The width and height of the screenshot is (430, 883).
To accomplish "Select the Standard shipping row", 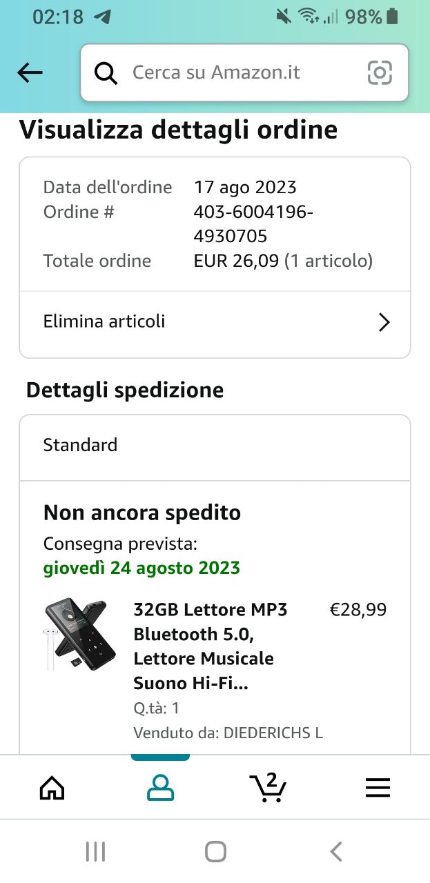I will (x=215, y=445).
